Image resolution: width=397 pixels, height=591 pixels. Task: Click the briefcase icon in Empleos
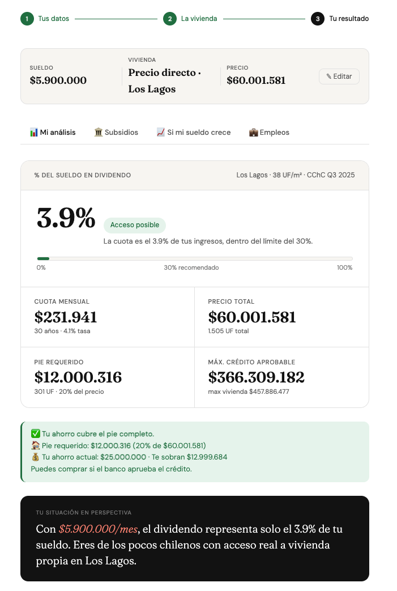point(253,133)
